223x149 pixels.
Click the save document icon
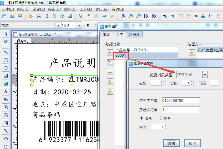tap(20, 16)
